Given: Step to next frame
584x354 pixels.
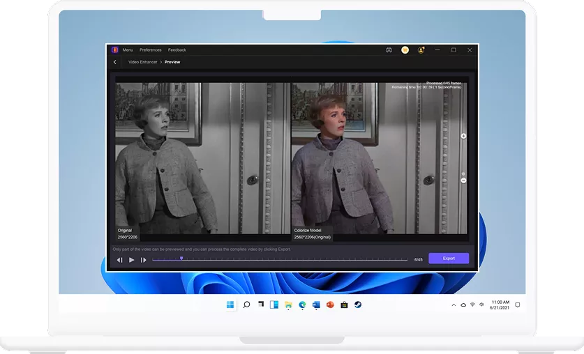Looking at the screenshot, I should click(x=144, y=260).
